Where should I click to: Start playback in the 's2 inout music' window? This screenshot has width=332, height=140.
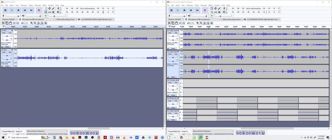click(x=178, y=10)
